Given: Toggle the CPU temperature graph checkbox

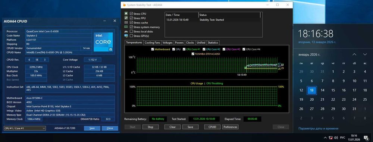Looking at the screenshot, I should tap(173, 49).
